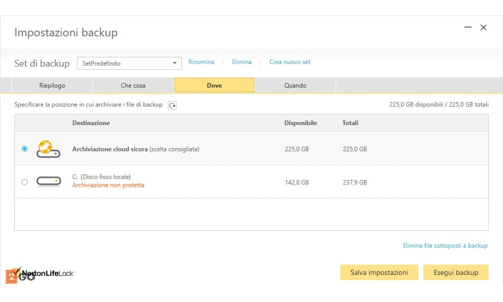This screenshot has height=302, width=503.
Task: Click the refresh destinations icon
Action: pos(172,105)
